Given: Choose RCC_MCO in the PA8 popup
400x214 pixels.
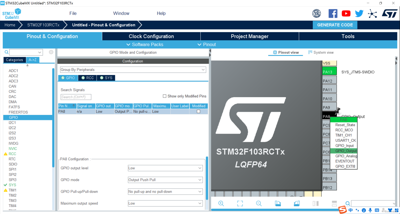Looking at the screenshot, I should (344, 130).
